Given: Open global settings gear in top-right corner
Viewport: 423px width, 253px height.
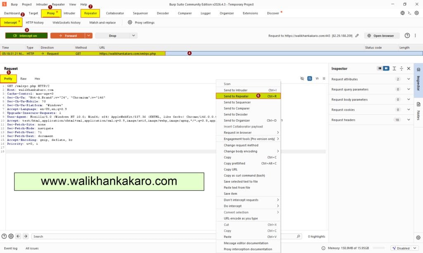Looking at the screenshot, I should [417, 13].
